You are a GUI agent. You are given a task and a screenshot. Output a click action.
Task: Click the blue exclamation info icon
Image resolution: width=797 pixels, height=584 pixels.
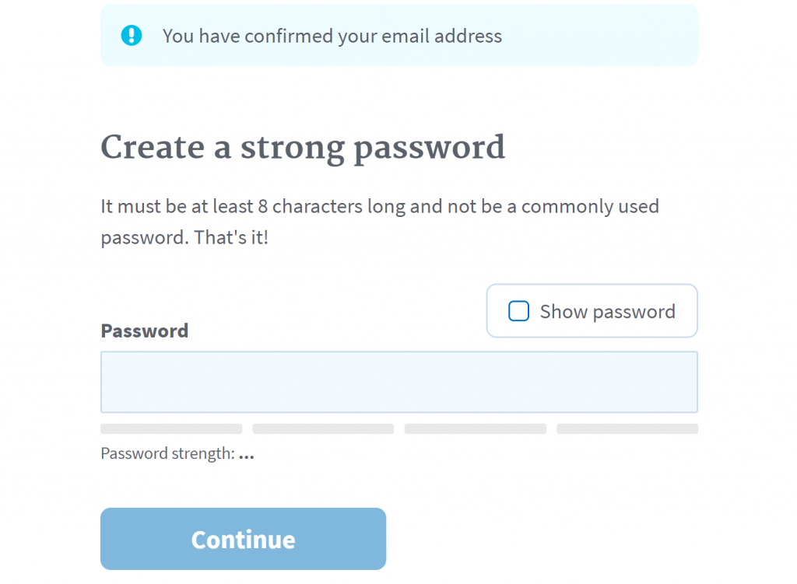pyautogui.click(x=132, y=35)
